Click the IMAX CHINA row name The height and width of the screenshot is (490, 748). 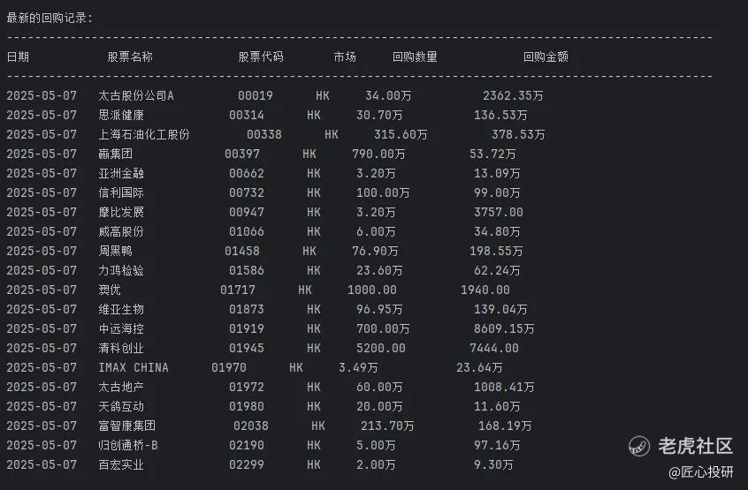click(134, 367)
